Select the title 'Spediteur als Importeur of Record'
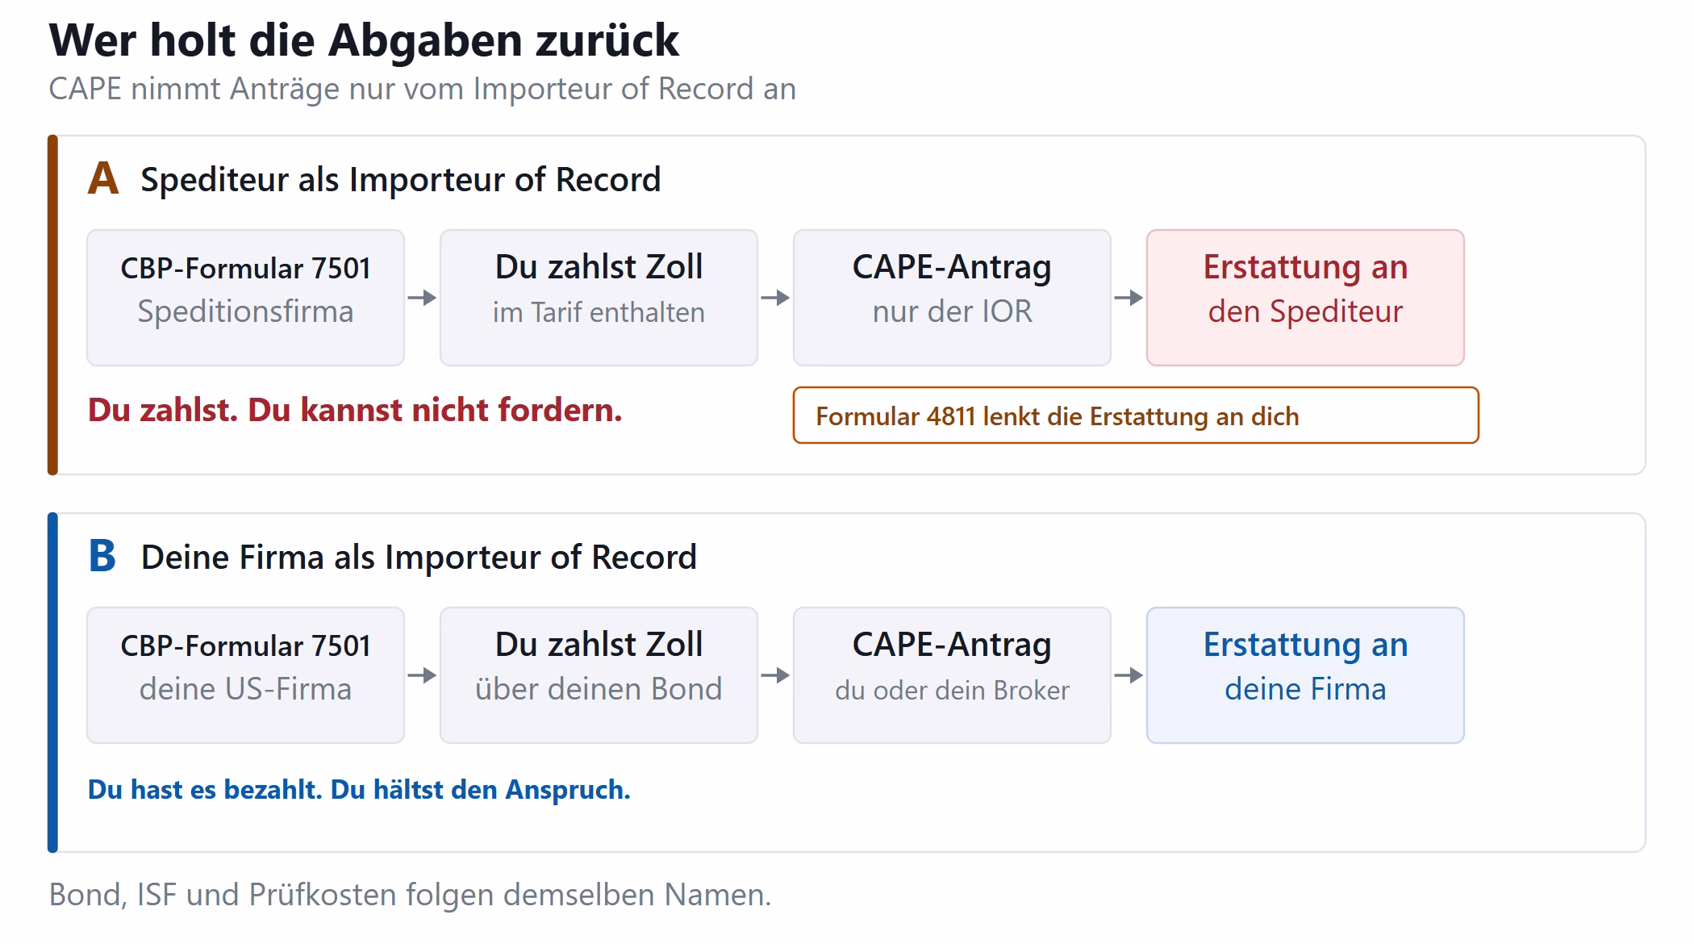This screenshot has height=944, width=1694. [x=401, y=180]
